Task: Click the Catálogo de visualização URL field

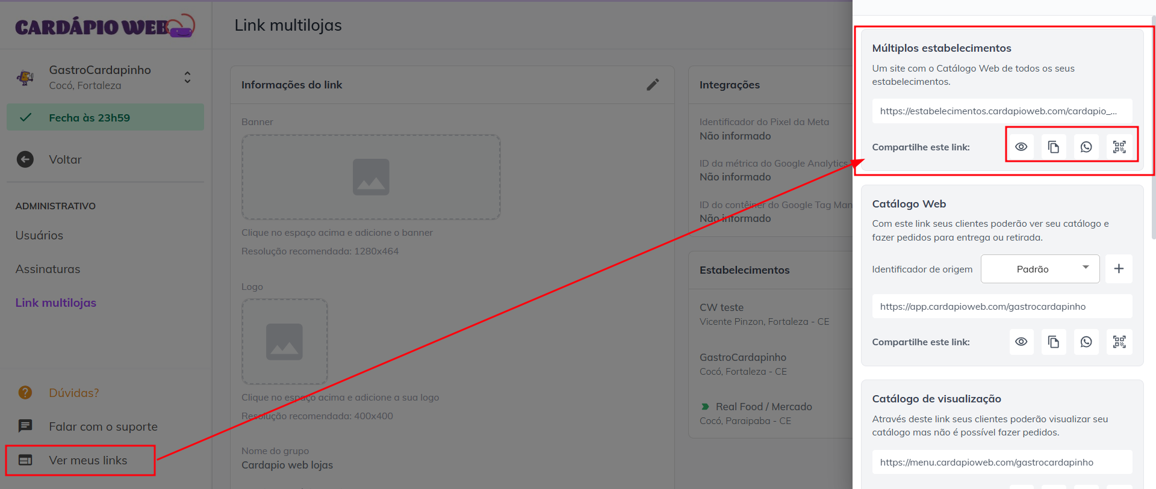Action: click(x=1001, y=462)
